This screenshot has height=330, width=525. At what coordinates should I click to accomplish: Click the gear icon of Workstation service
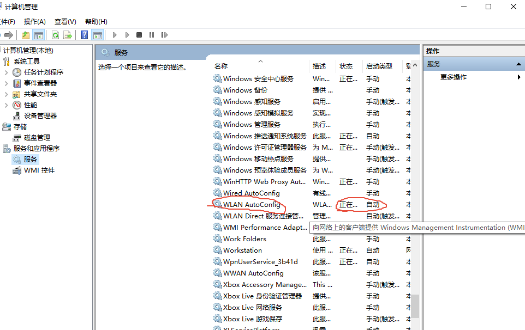click(x=218, y=250)
